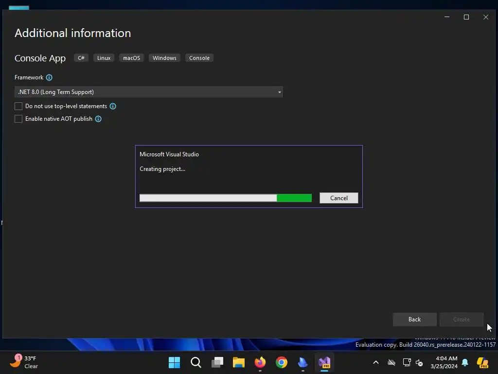Open Copilot Preview icon in taskbar
Viewport: 498px width, 374px height.
coord(482,362)
